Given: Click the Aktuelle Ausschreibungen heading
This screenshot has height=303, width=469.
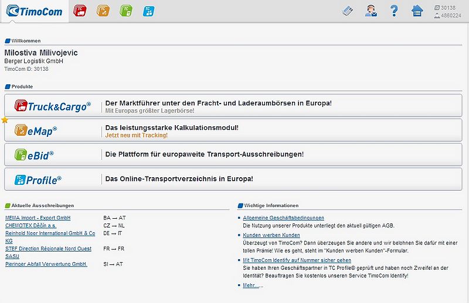Looking at the screenshot, I should (x=42, y=205).
